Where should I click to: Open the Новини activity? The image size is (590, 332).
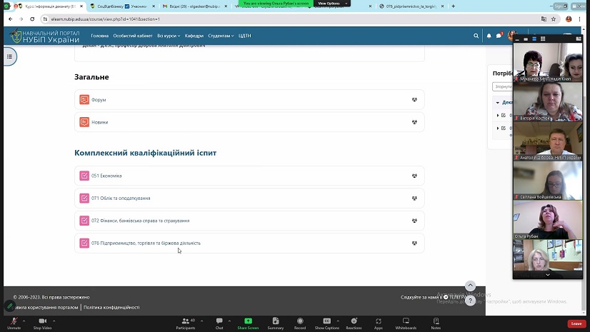point(100,122)
